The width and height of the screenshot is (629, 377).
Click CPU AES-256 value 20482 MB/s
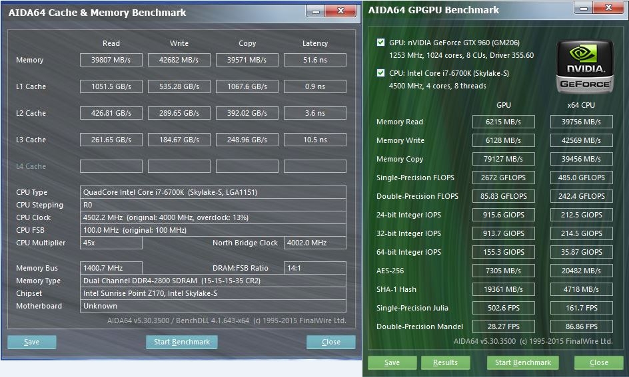[x=581, y=271]
